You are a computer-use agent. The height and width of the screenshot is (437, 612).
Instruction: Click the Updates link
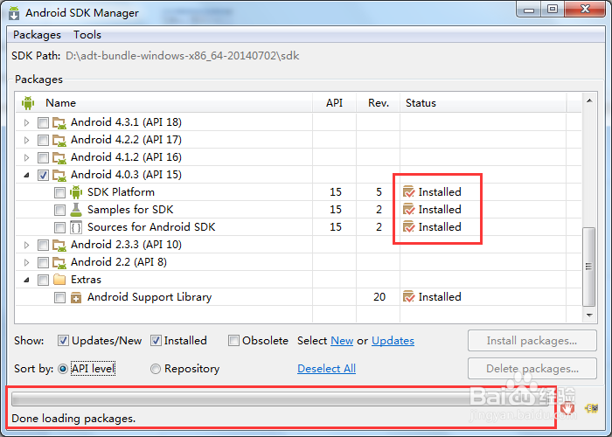(393, 341)
